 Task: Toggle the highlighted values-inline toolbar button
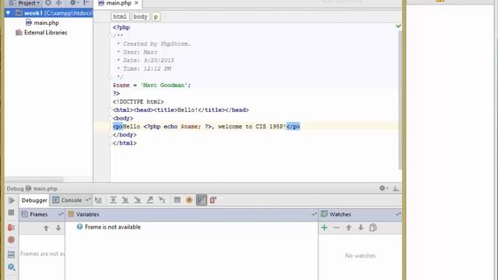[202, 200]
